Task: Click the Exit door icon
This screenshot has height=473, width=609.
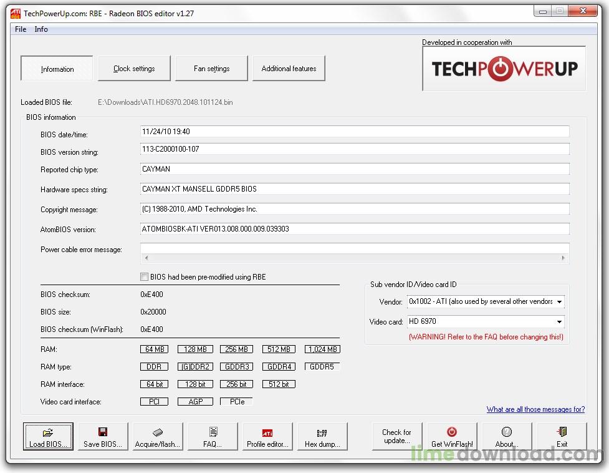Action: 562,432
